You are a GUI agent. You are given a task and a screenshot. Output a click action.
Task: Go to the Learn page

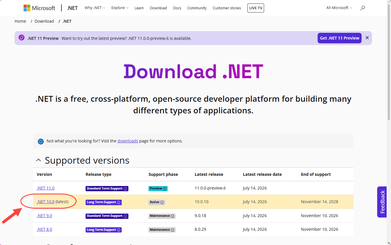pyautogui.click(x=139, y=8)
